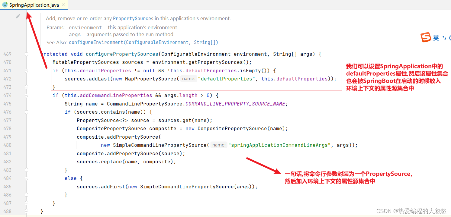Click the Params: label in the doc comment

(56, 27)
